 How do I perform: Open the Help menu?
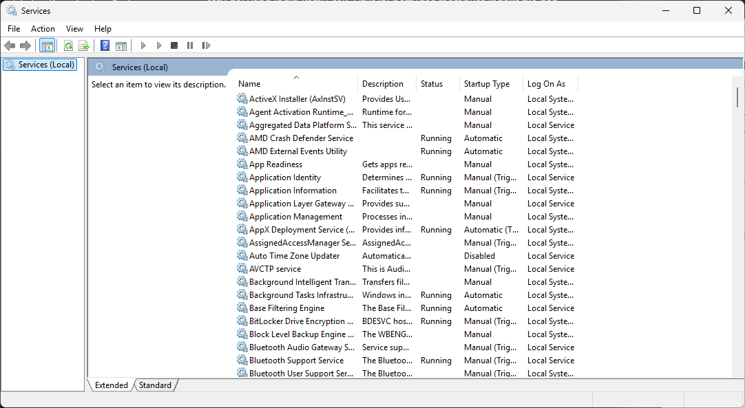point(103,29)
